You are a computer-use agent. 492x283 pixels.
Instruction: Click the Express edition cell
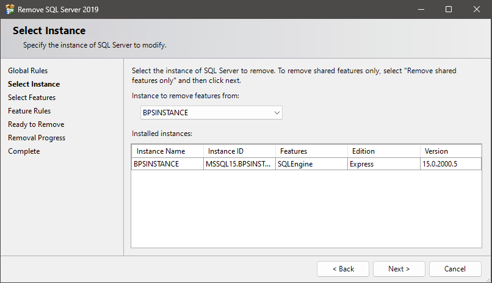[384, 164]
